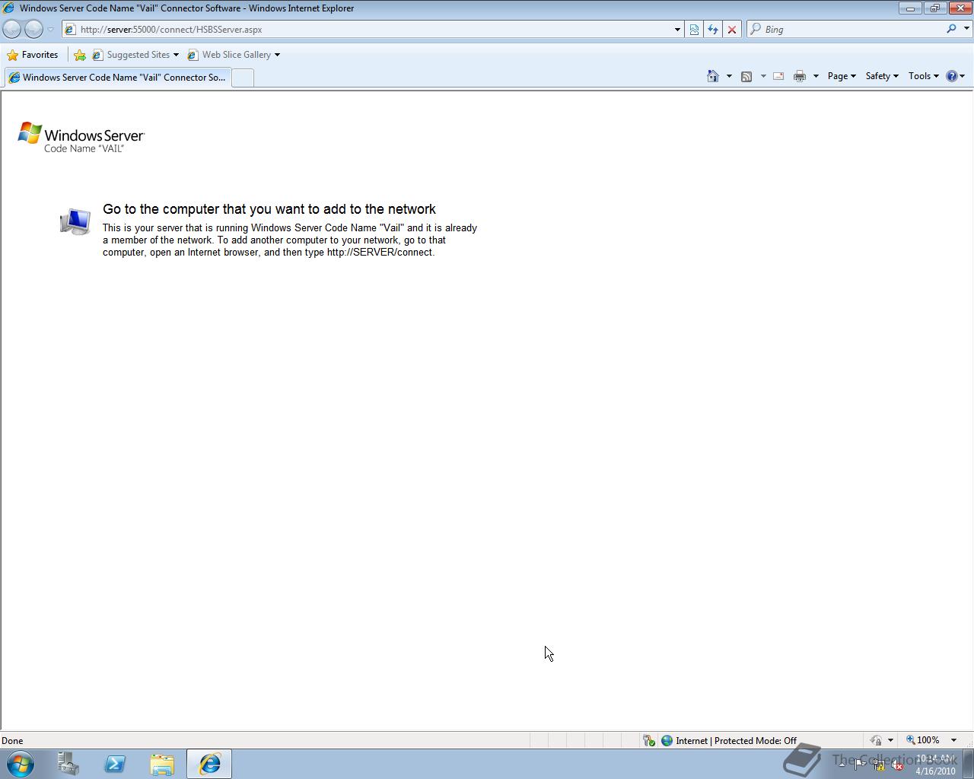Expand the address bar autocomplete dropdown

(677, 30)
